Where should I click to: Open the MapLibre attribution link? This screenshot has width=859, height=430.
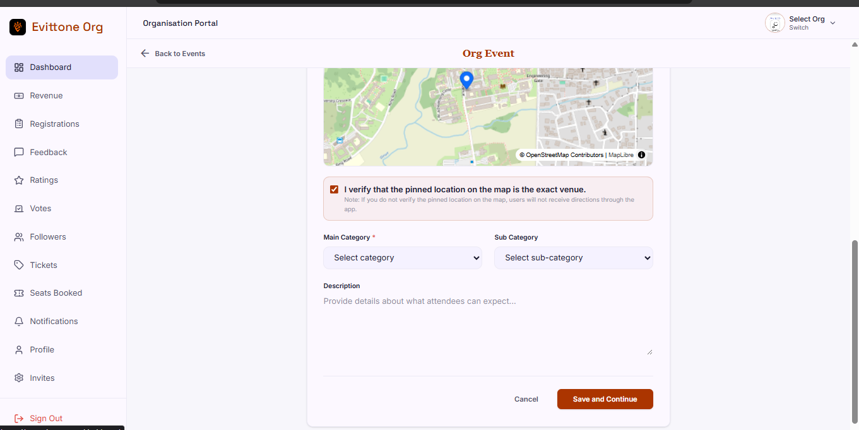(621, 155)
